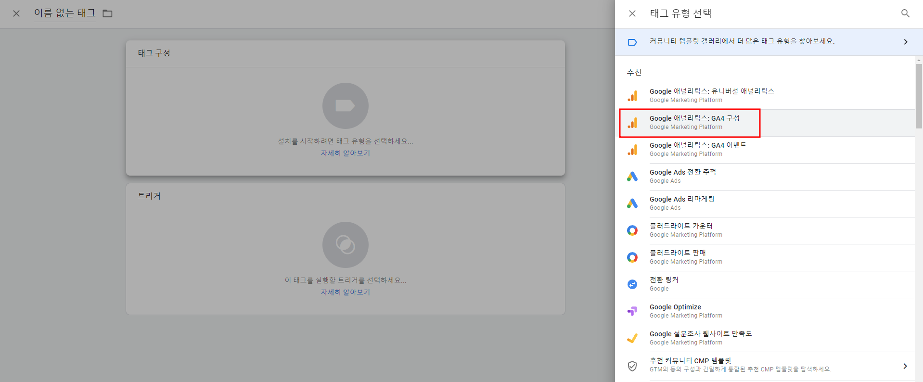Screen dimensions: 923x382
Task: Open search in tag type panel
Action: (x=905, y=13)
